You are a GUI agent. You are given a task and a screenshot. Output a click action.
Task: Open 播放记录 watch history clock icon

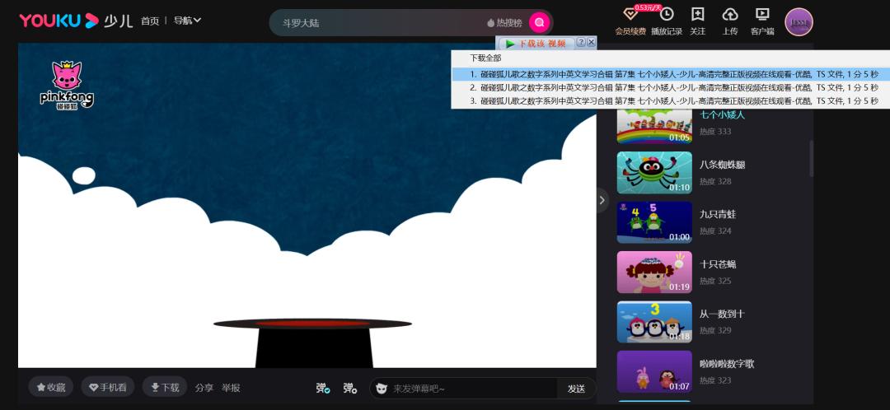pyautogui.click(x=667, y=14)
